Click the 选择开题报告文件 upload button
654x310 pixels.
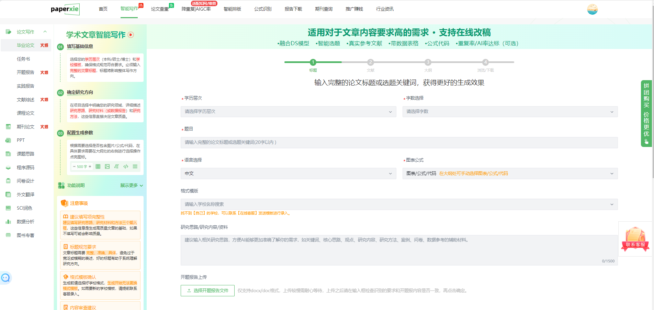tap(207, 290)
